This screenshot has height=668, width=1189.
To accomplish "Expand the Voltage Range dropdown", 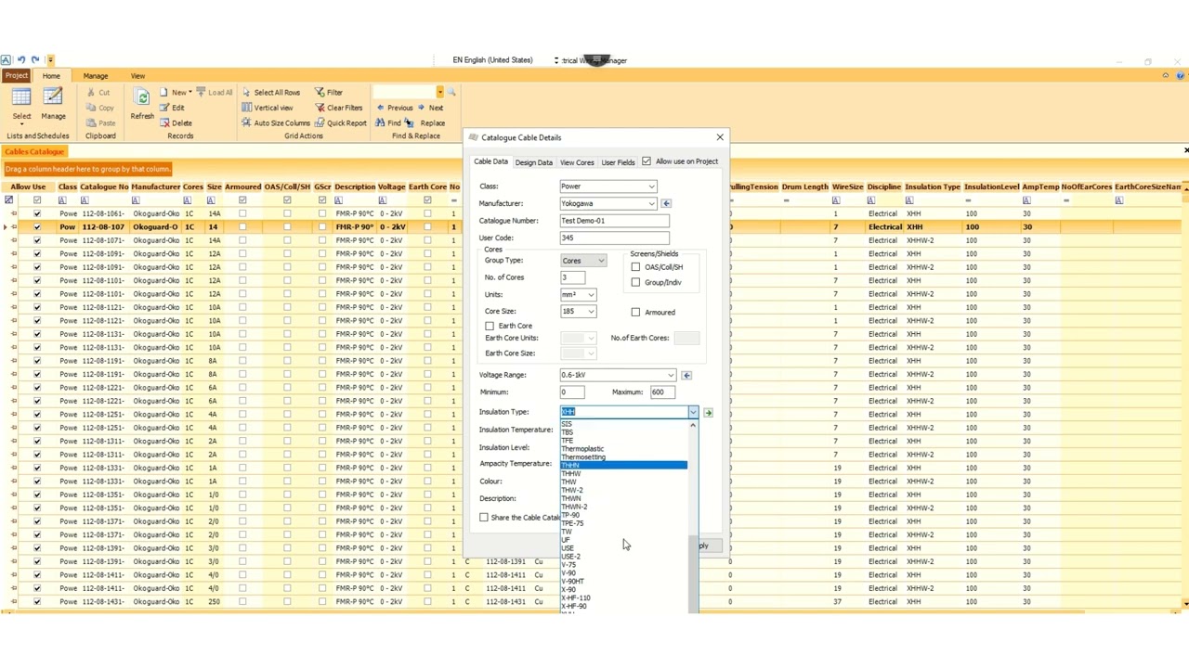I will click(671, 375).
